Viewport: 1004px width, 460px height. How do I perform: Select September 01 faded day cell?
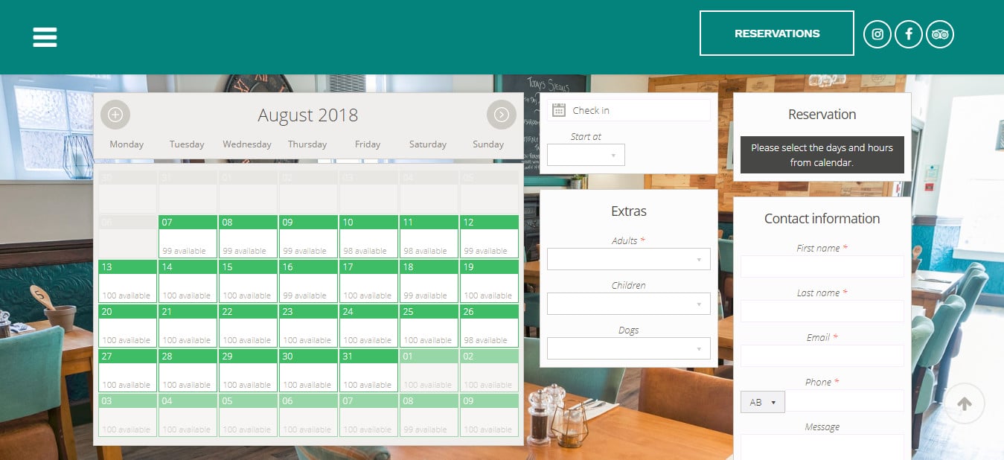pyautogui.click(x=429, y=371)
